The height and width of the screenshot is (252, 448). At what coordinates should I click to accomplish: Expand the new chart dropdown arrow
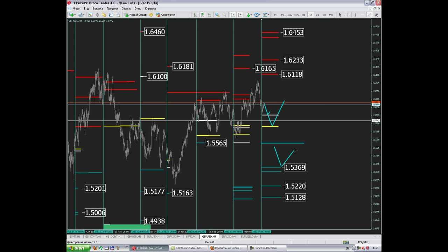click(x=75, y=15)
